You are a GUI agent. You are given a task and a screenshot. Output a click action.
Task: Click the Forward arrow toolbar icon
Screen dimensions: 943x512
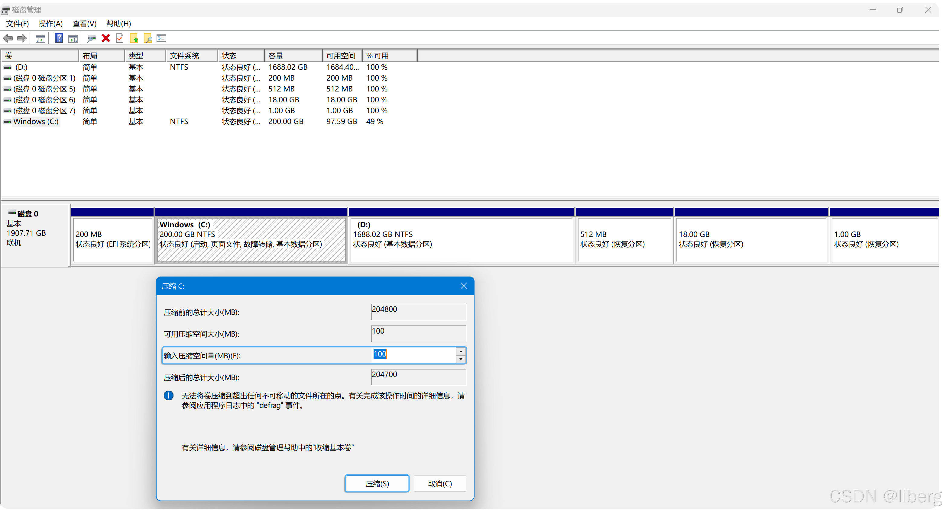[x=22, y=38]
